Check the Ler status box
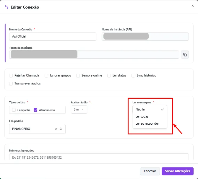 coord(109,76)
